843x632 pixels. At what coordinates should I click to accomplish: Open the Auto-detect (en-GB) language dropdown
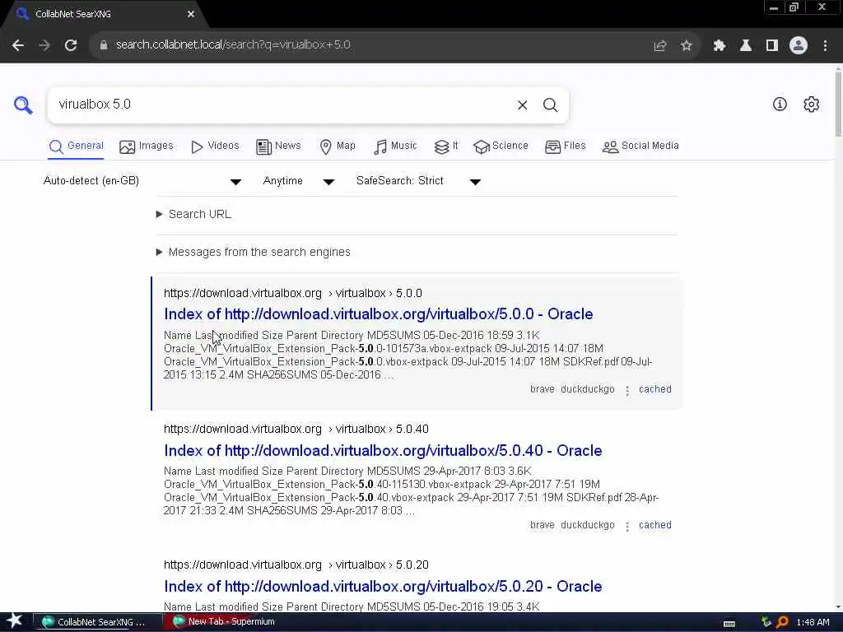pos(142,181)
